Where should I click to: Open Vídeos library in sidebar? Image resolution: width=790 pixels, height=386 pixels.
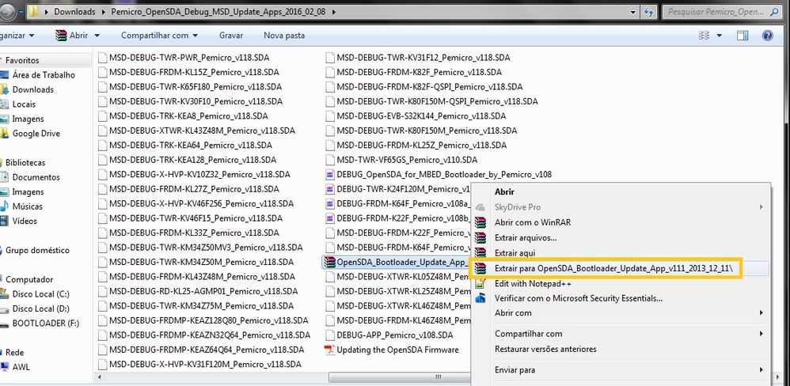[25, 221]
